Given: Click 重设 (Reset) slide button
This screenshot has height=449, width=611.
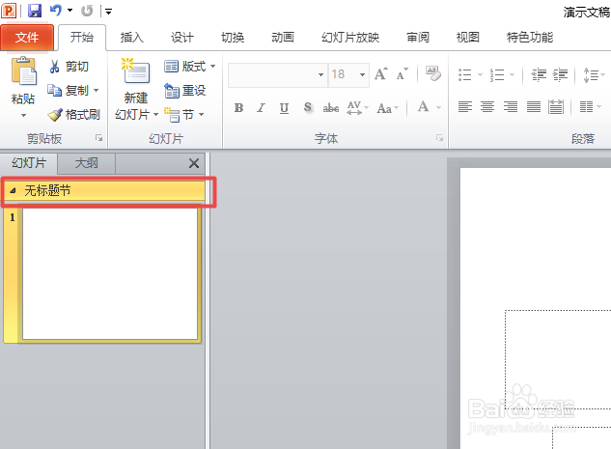Looking at the screenshot, I should pyautogui.click(x=185, y=91).
